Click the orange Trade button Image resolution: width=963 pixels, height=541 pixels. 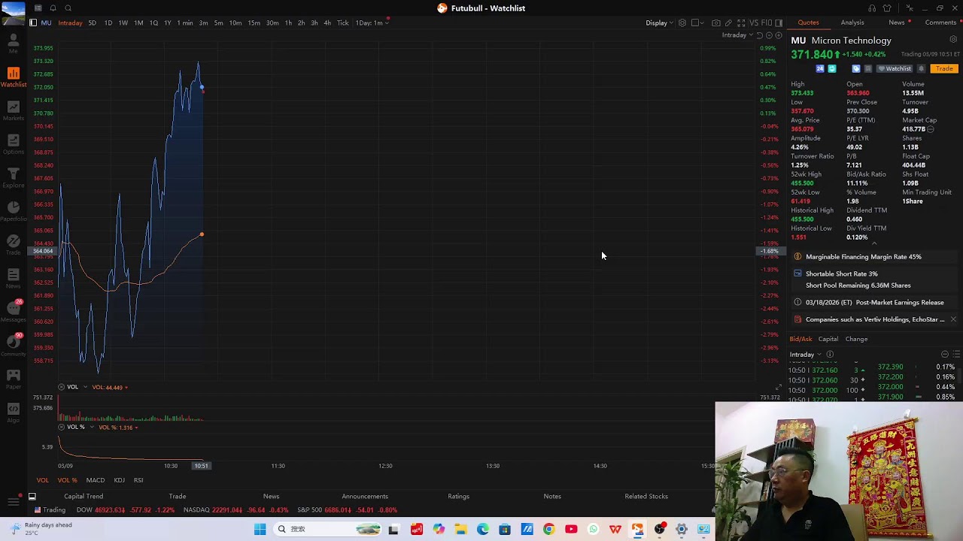tap(944, 68)
